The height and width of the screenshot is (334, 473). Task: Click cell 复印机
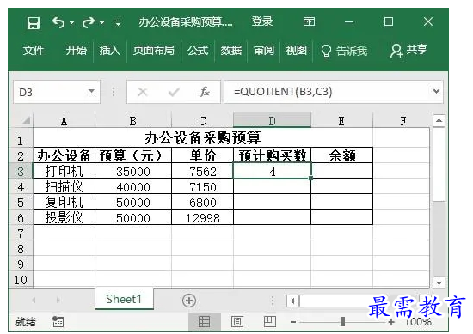click(64, 202)
